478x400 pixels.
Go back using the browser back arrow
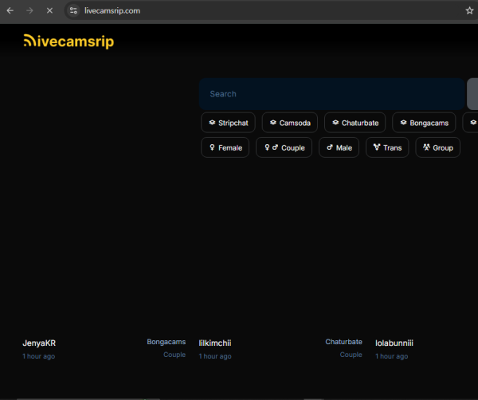pyautogui.click(x=10, y=10)
